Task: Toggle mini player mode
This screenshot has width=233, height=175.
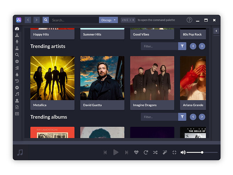Action: (x=174, y=152)
